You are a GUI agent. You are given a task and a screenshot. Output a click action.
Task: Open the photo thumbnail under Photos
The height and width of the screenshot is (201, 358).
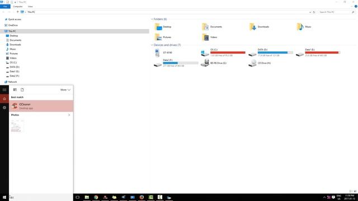(17, 126)
